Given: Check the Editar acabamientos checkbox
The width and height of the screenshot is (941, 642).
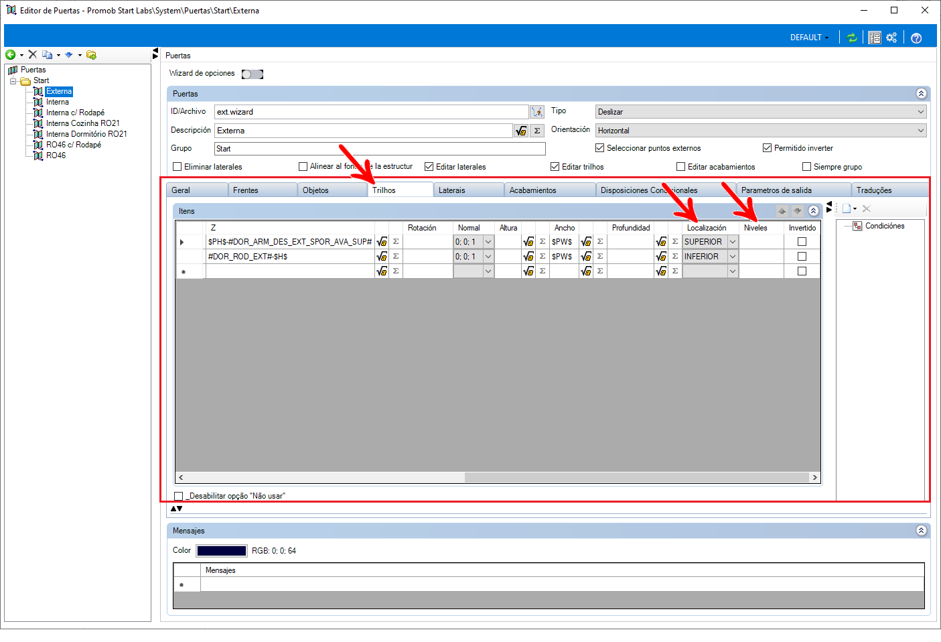Looking at the screenshot, I should [x=680, y=167].
